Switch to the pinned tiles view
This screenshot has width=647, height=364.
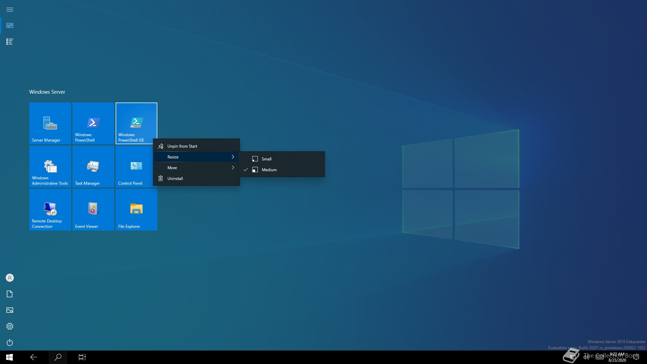pos(10,26)
